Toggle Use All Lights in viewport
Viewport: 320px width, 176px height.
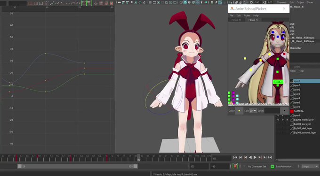click(201, 2)
